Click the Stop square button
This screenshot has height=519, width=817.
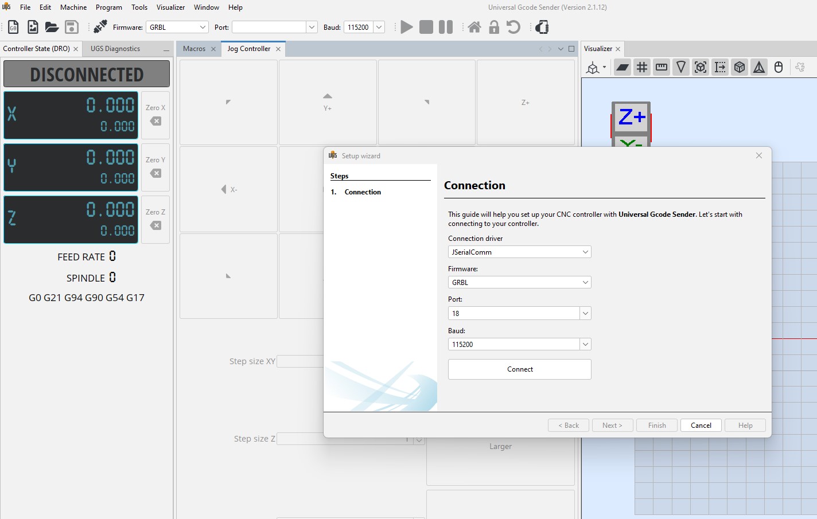(x=426, y=27)
